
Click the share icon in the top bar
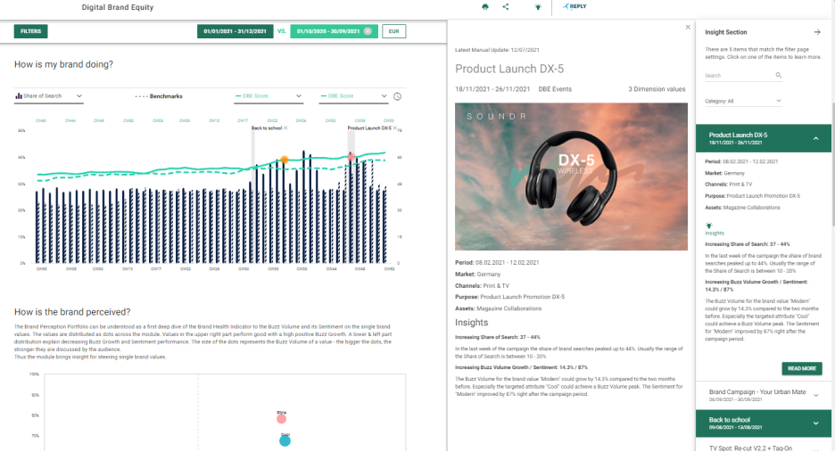(x=505, y=7)
